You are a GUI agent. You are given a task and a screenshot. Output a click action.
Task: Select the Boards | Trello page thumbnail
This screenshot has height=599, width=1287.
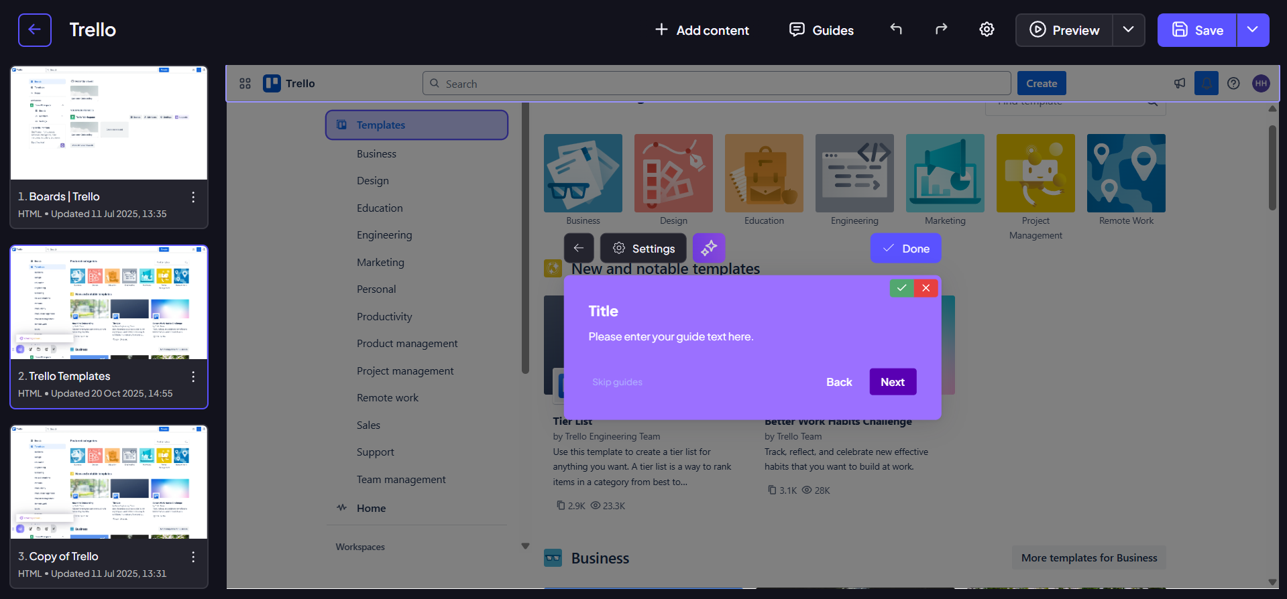pos(109,123)
